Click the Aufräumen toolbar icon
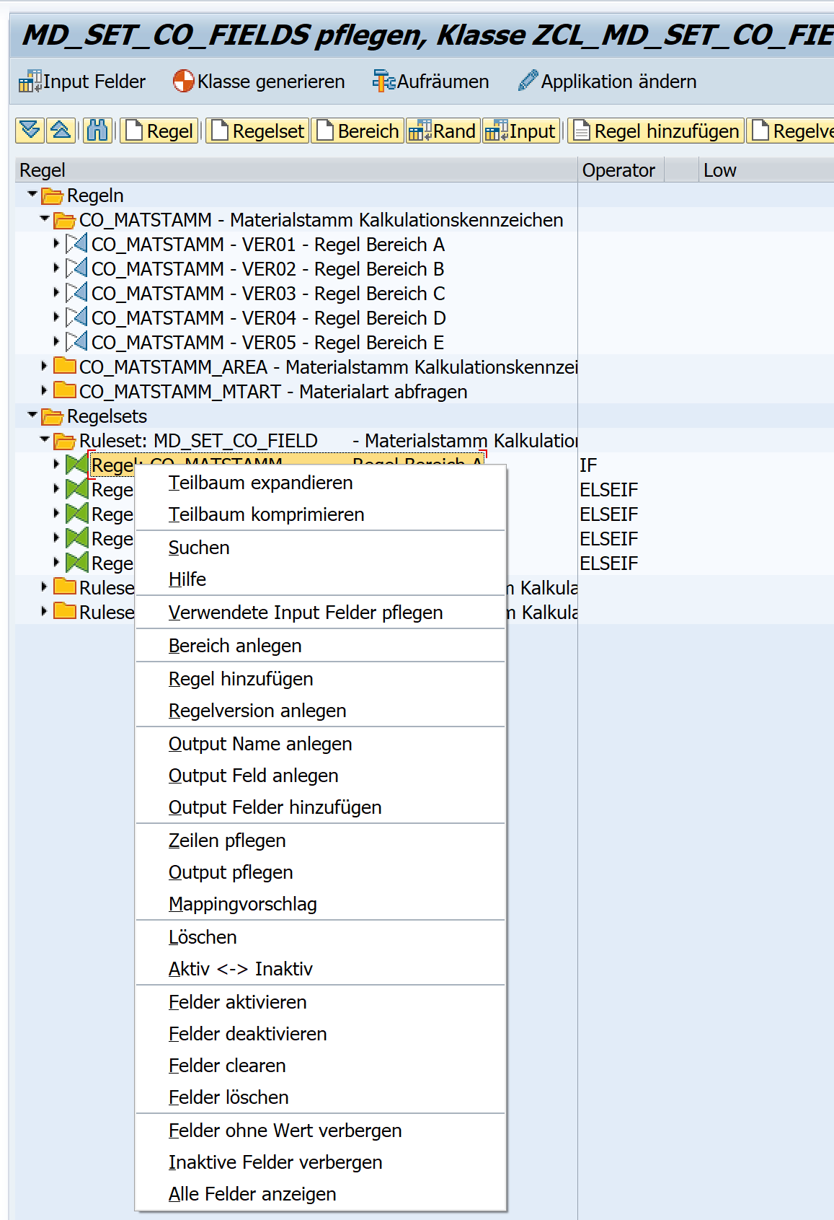 point(383,81)
